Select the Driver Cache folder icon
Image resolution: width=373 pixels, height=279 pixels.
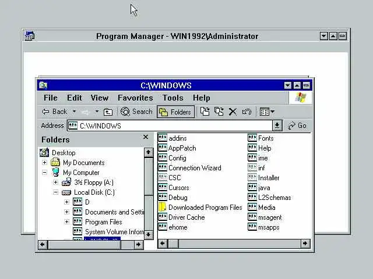click(x=163, y=217)
